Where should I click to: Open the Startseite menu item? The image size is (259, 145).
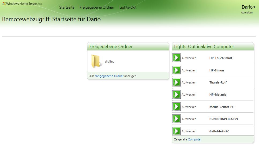tap(67, 7)
